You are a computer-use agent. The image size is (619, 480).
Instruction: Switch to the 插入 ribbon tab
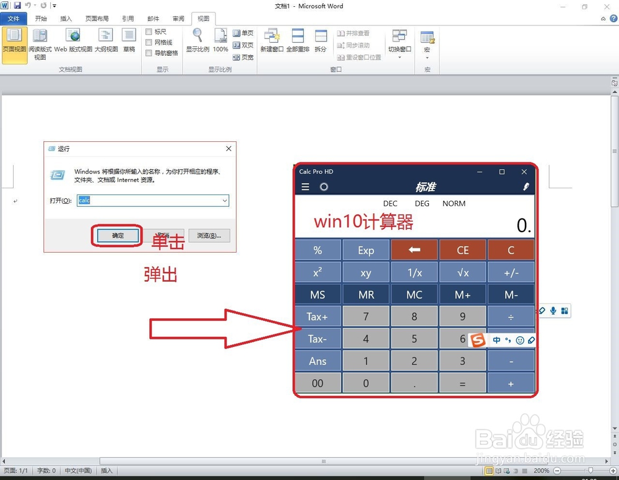click(66, 18)
